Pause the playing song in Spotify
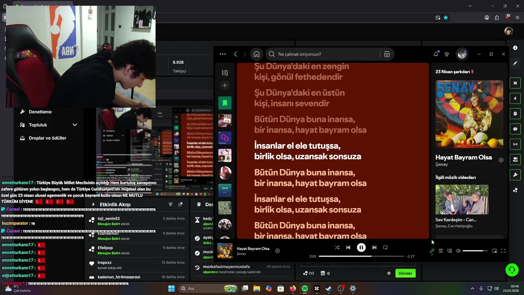 click(361, 247)
